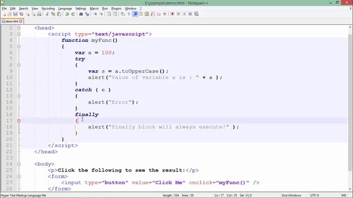The image size is (353, 198).
Task: Click the eye monitoring icon
Action: [164, 14]
